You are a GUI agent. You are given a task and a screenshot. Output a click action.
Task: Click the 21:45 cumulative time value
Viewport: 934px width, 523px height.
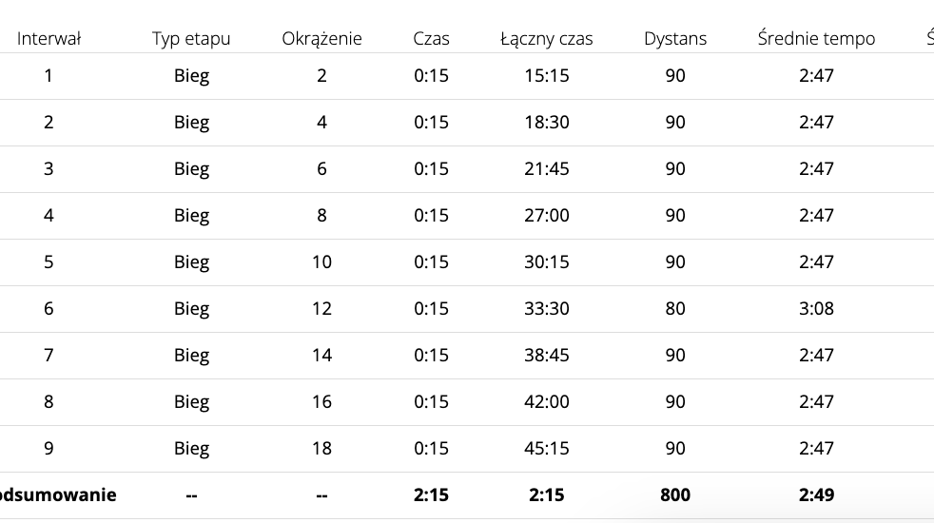[x=546, y=169]
